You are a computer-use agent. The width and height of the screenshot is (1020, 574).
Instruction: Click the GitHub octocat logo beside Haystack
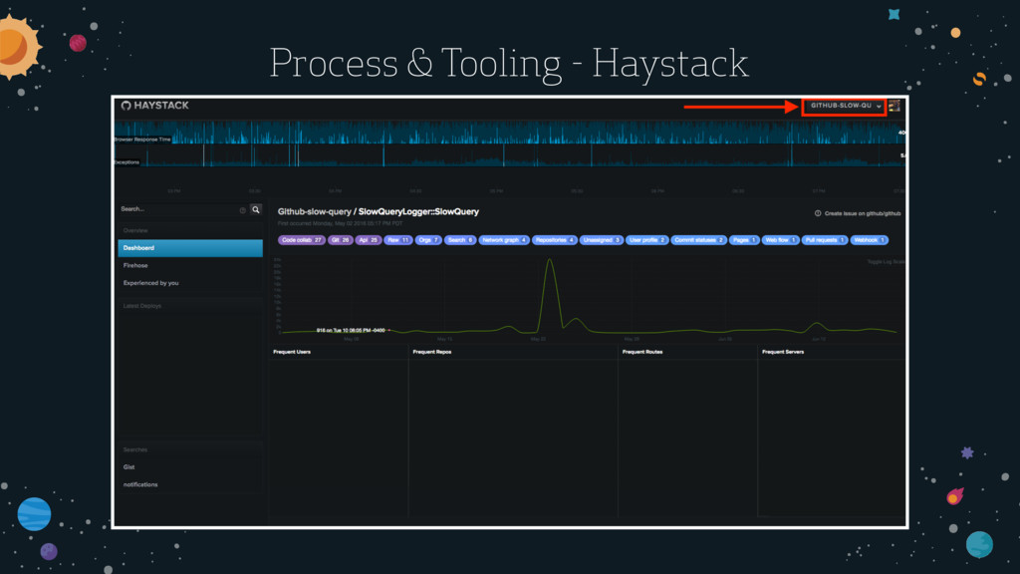coord(127,106)
